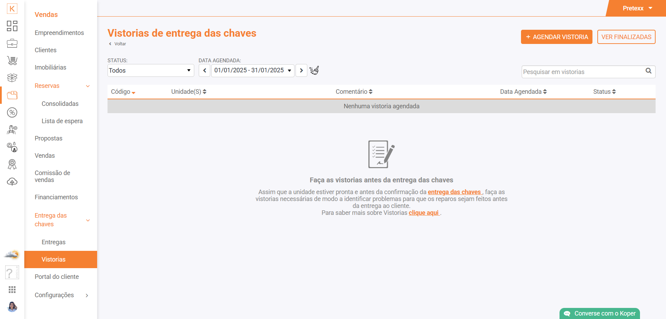Open the dashboard grid icon in sidebar
This screenshot has height=319, width=666.
(x=12, y=26)
